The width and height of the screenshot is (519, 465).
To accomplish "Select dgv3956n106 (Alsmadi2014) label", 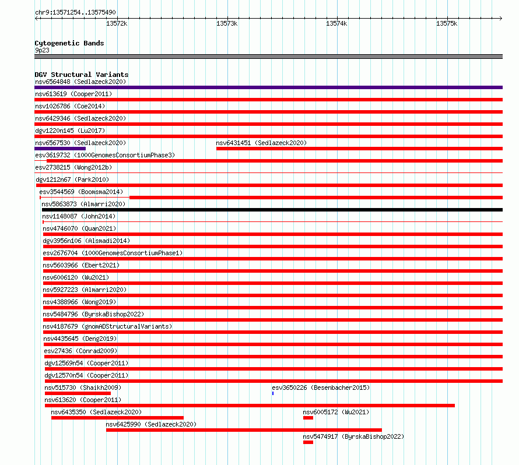I will [x=86, y=241].
